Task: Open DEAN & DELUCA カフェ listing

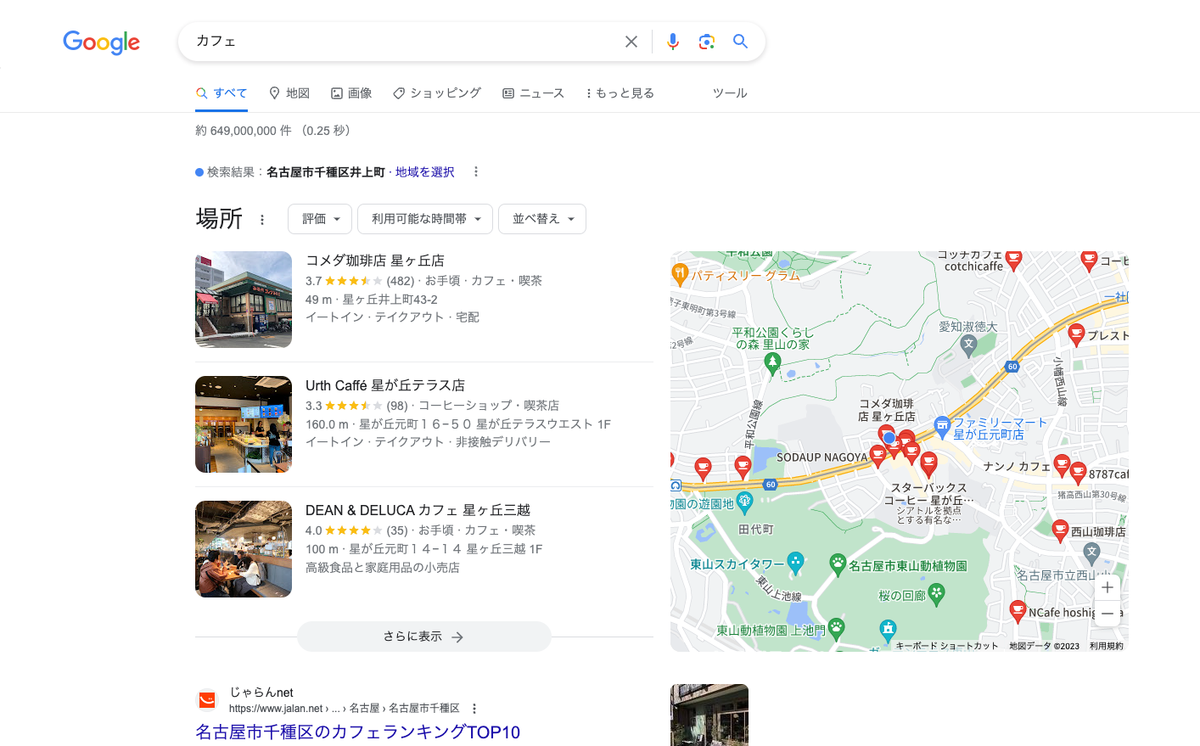Action: 418,510
